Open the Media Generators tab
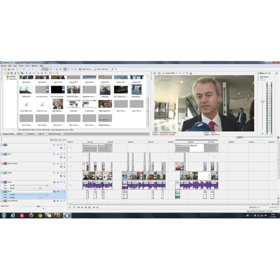This screenshot has height=280, width=280. [54, 134]
